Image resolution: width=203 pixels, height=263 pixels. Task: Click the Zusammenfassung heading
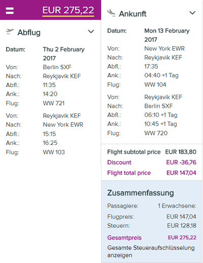(x=141, y=193)
